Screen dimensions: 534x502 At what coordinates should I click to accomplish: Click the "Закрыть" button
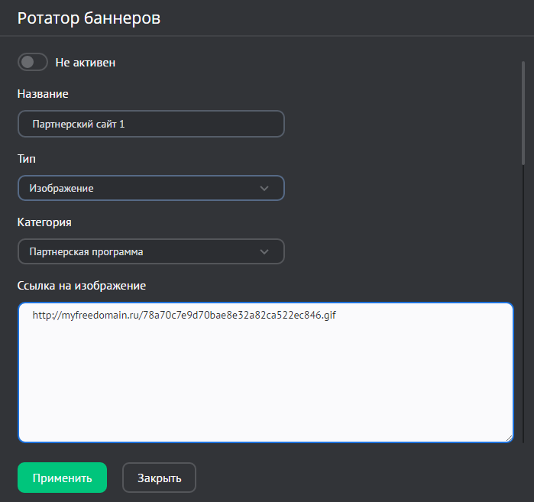coord(159,478)
